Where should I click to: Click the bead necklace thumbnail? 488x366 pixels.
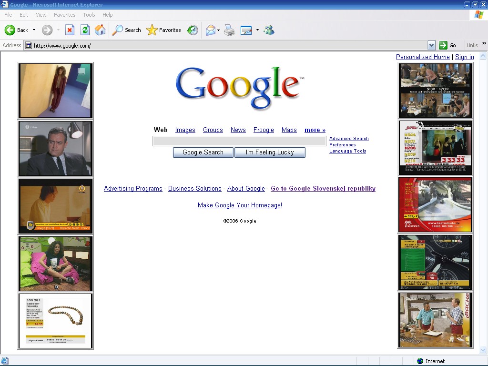tap(55, 321)
